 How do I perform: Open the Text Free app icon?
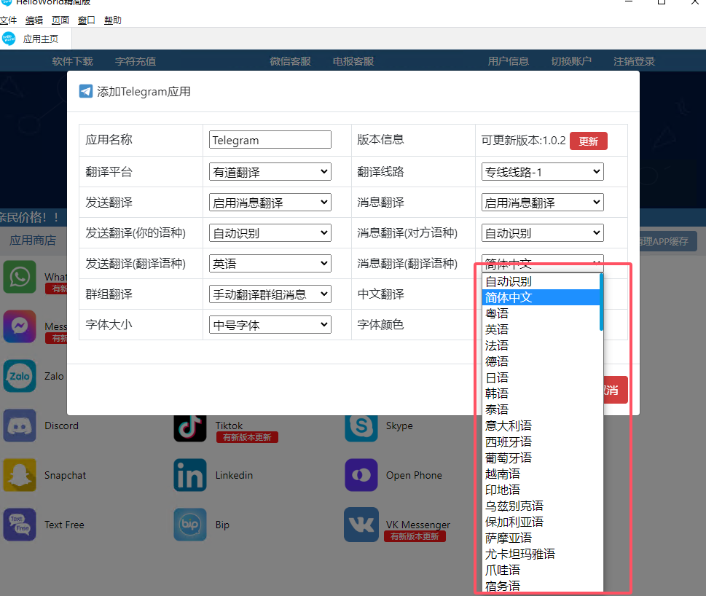tap(20, 525)
